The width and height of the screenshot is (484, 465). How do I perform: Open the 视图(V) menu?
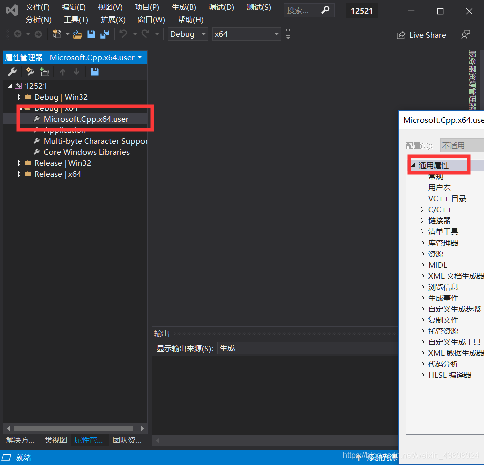110,7
